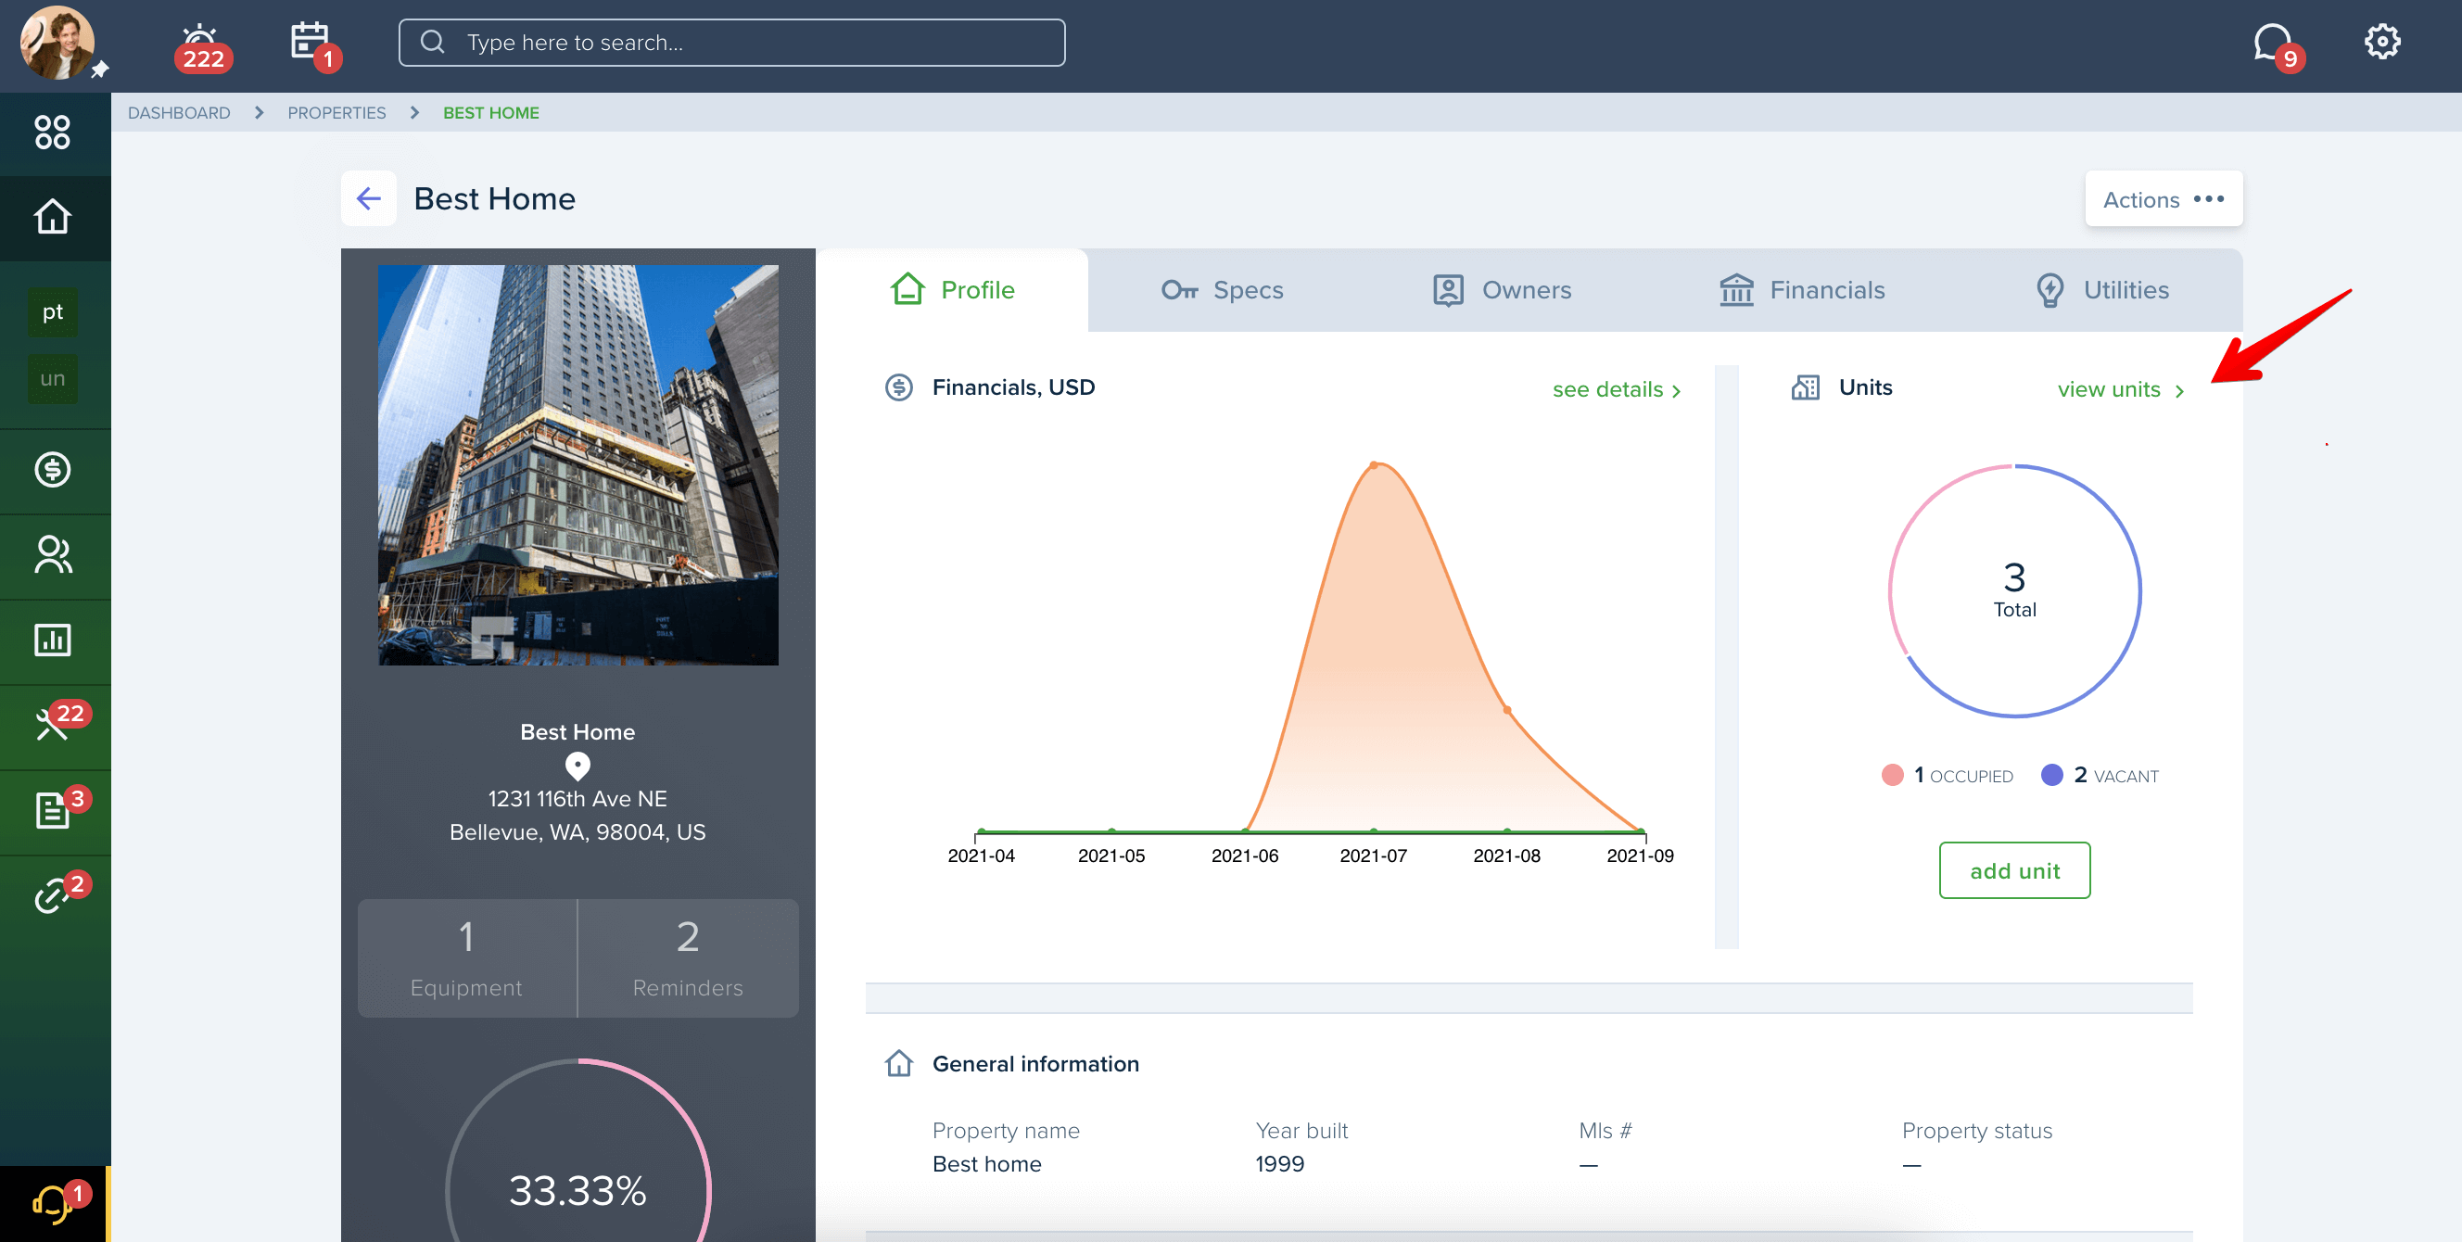This screenshot has height=1242, width=2462.
Task: Click the 2021-08 chart data point
Action: [1507, 710]
